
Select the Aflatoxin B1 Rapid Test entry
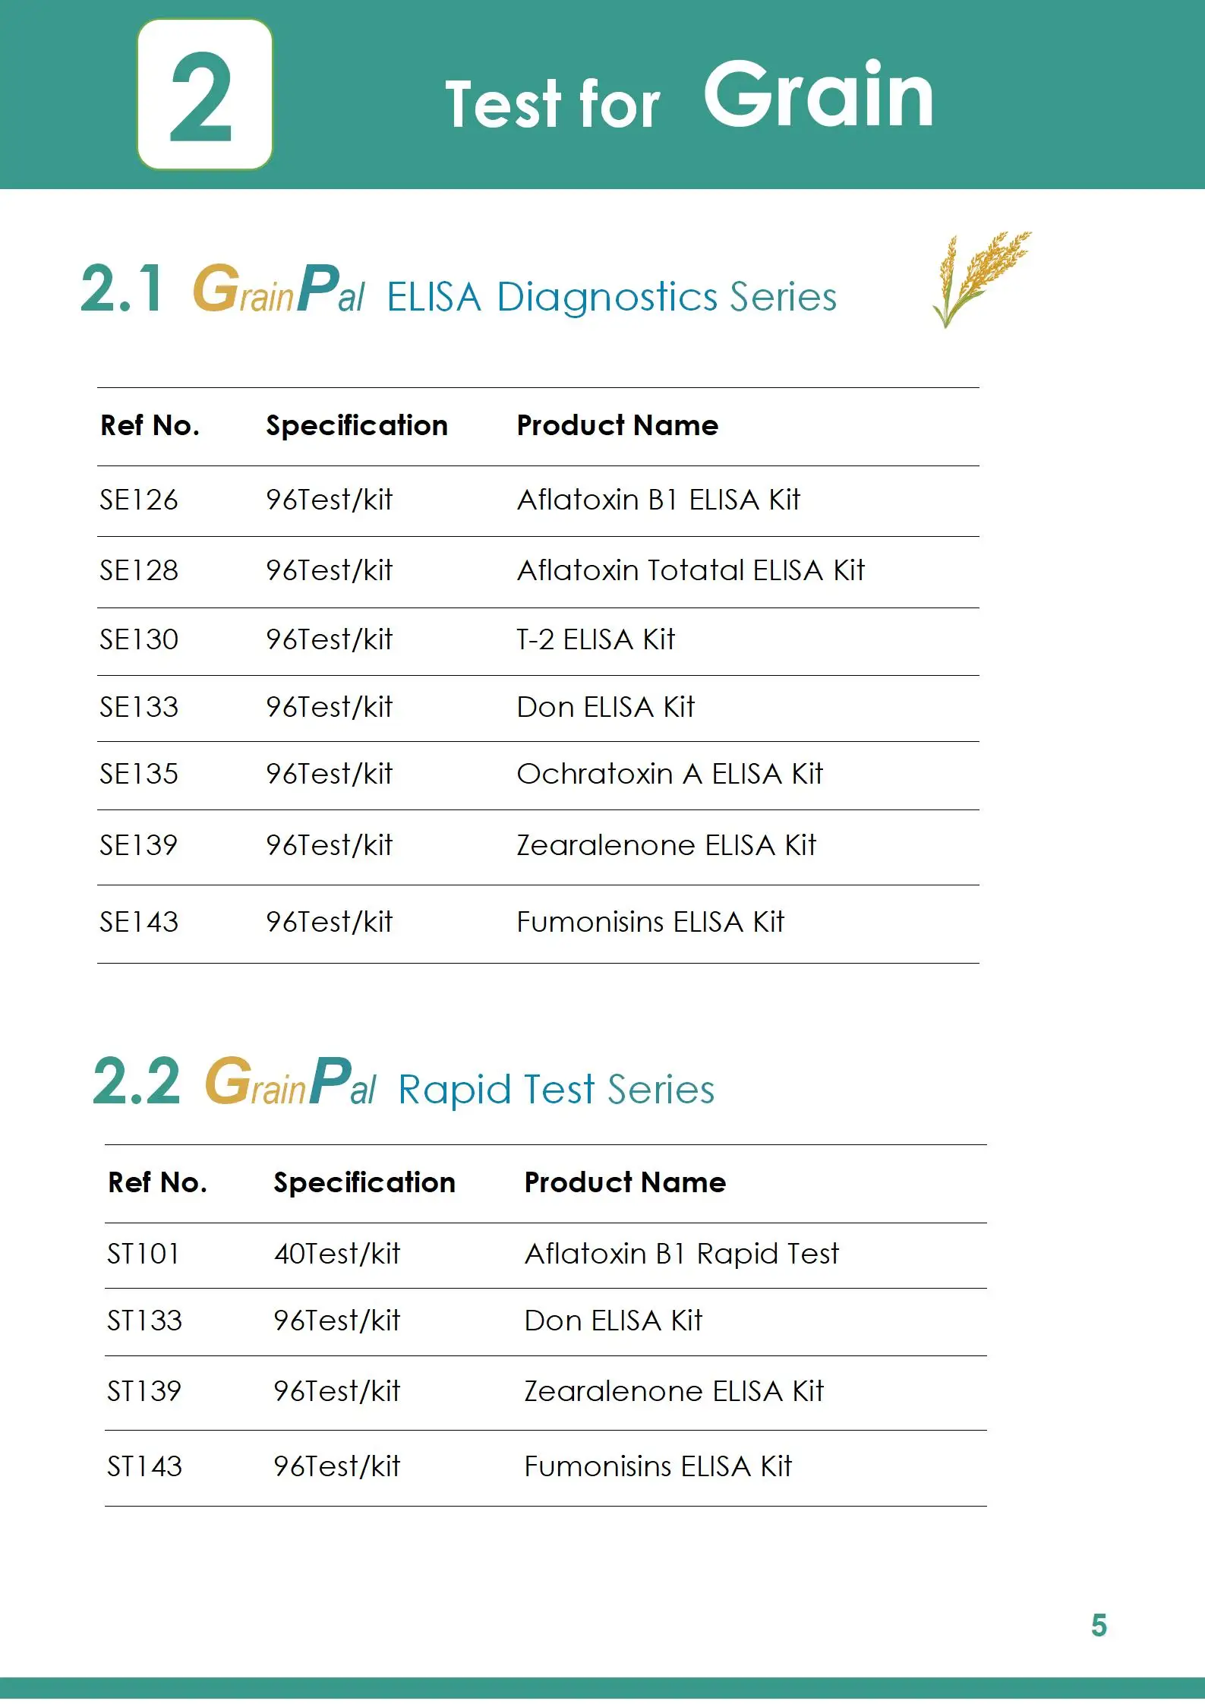[x=681, y=1254]
